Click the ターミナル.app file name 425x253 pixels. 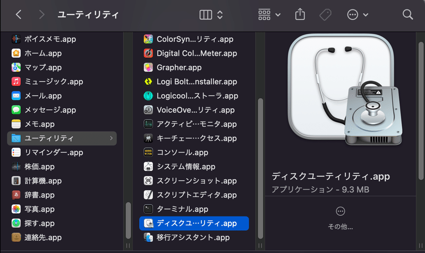click(182, 209)
